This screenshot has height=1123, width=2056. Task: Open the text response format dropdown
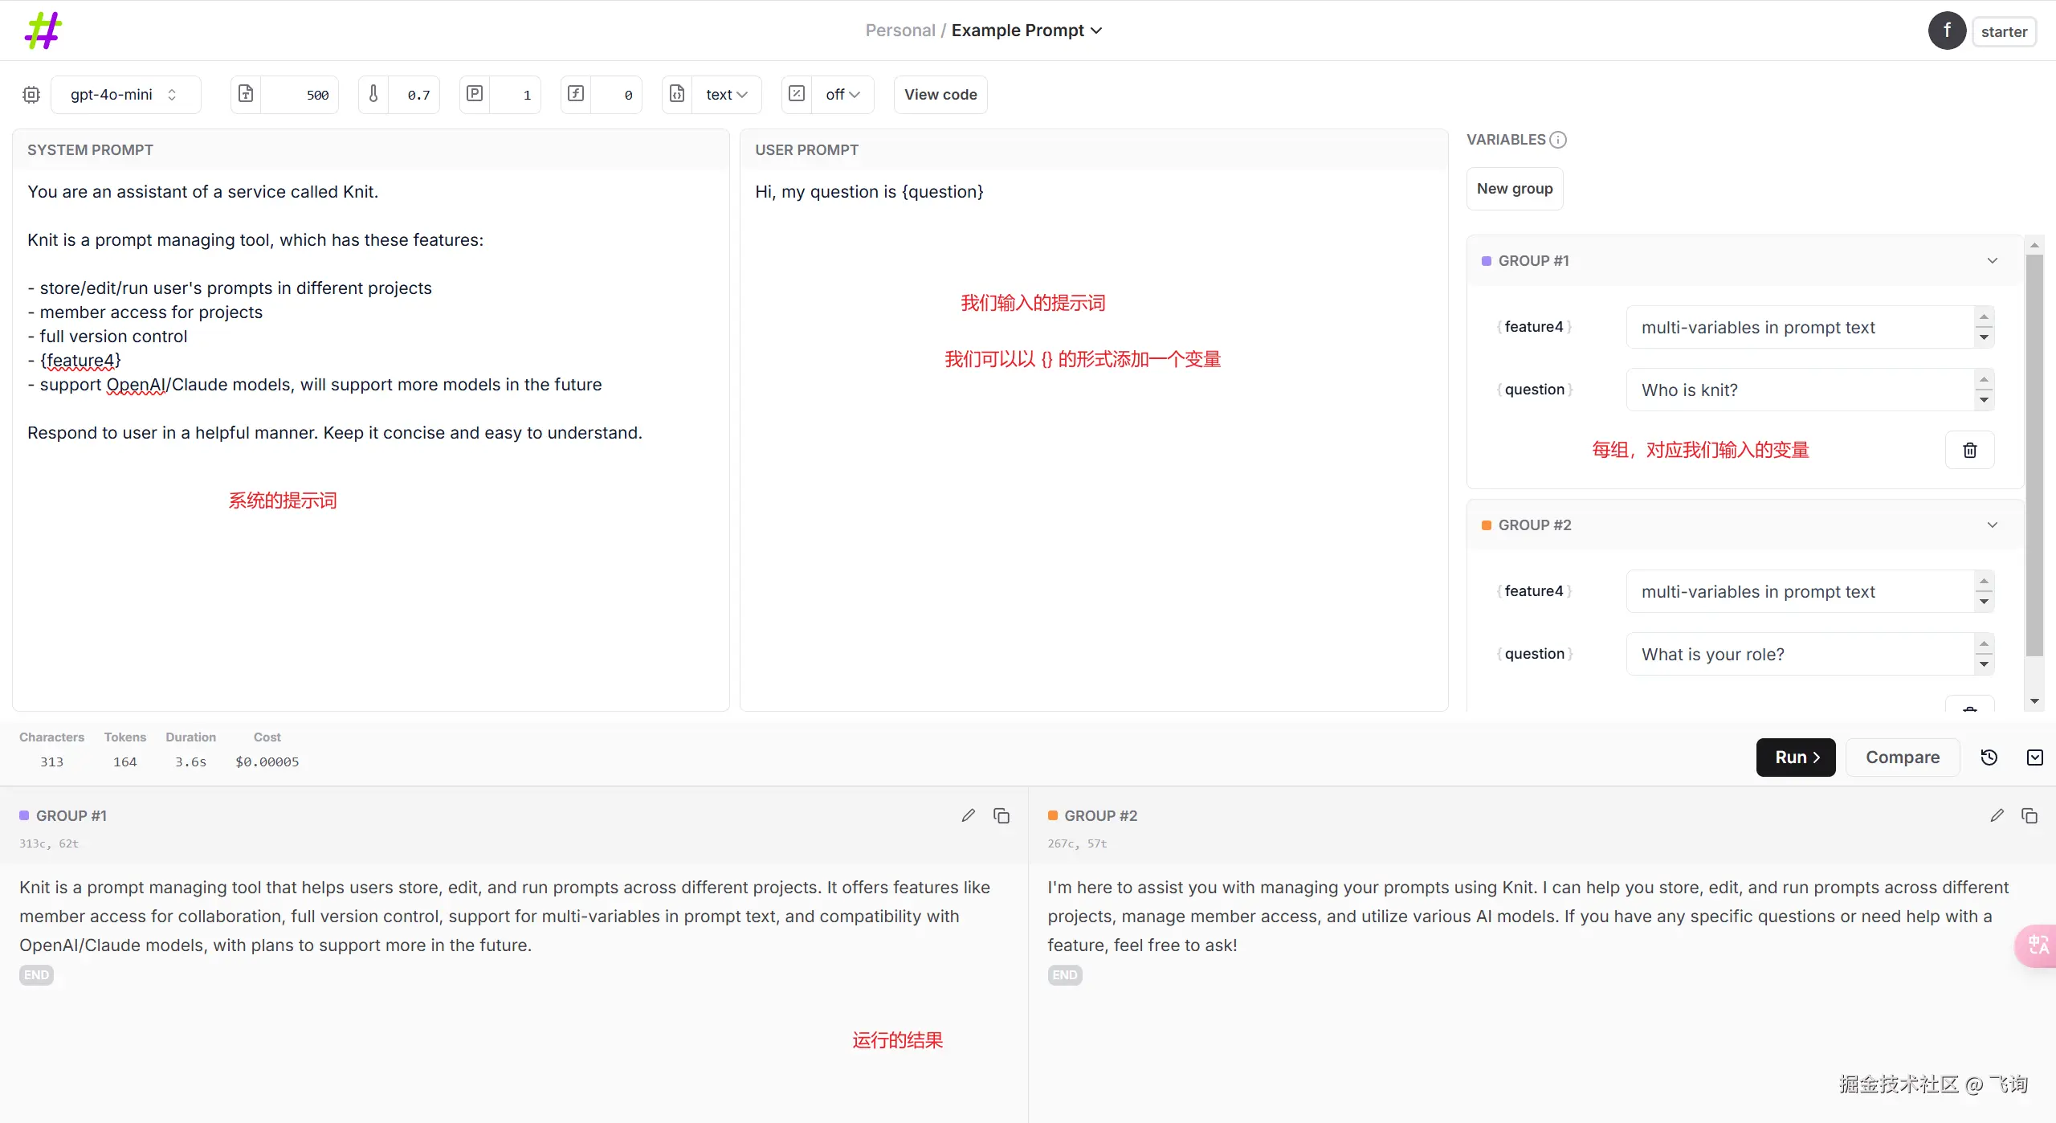click(726, 95)
